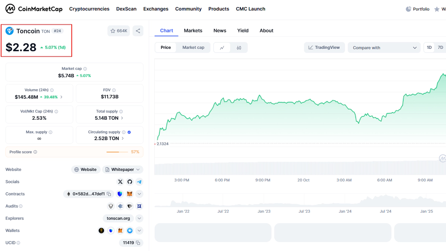Open the GitHub social link
The height and width of the screenshot is (251, 446).
[x=130, y=182]
